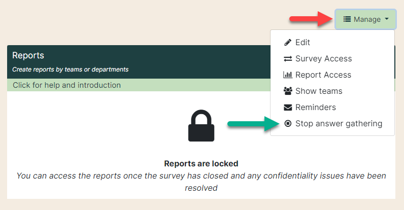Choose Report Access menu item

coord(332,75)
